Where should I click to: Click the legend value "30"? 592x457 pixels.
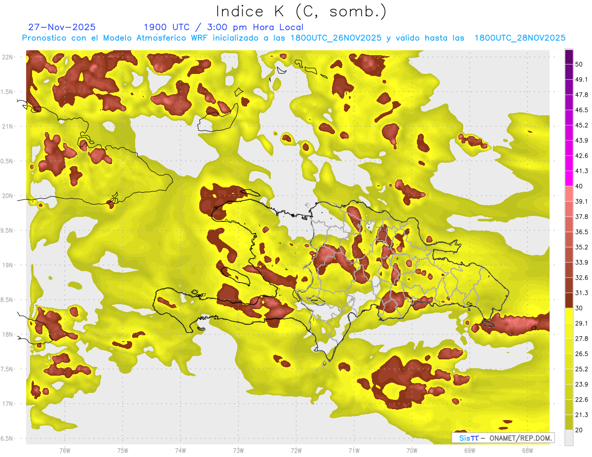coord(579,308)
